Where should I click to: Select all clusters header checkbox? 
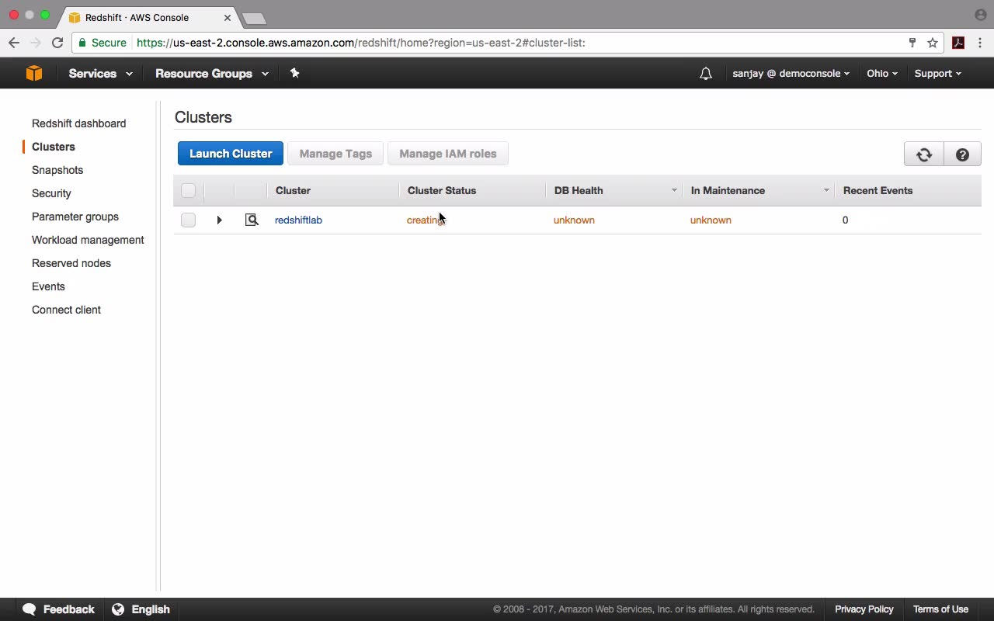click(x=188, y=190)
